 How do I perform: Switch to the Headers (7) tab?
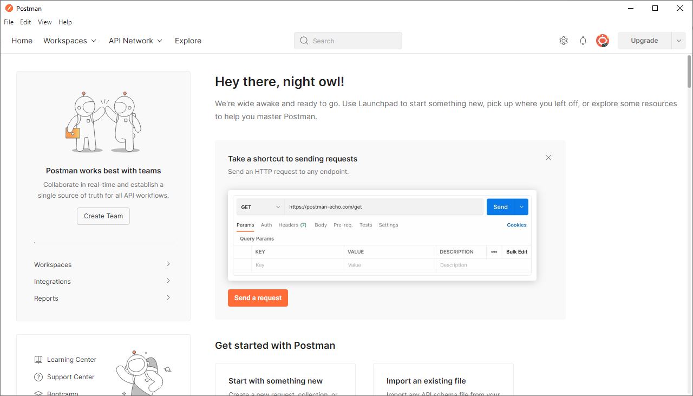click(292, 225)
